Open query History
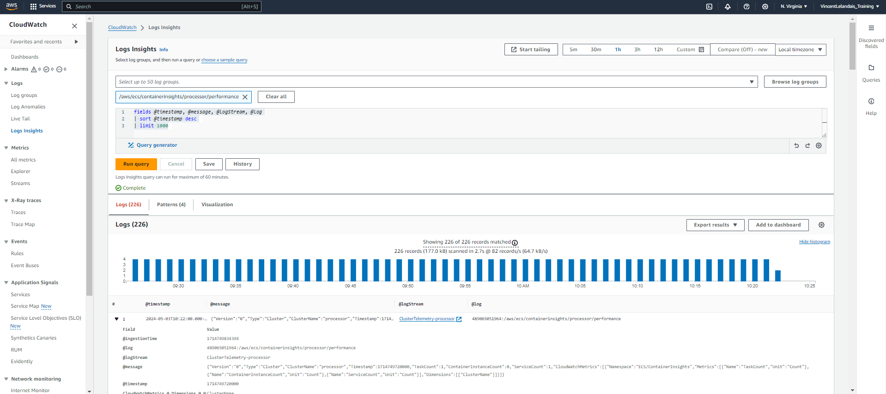The height and width of the screenshot is (394, 886). (x=243, y=164)
